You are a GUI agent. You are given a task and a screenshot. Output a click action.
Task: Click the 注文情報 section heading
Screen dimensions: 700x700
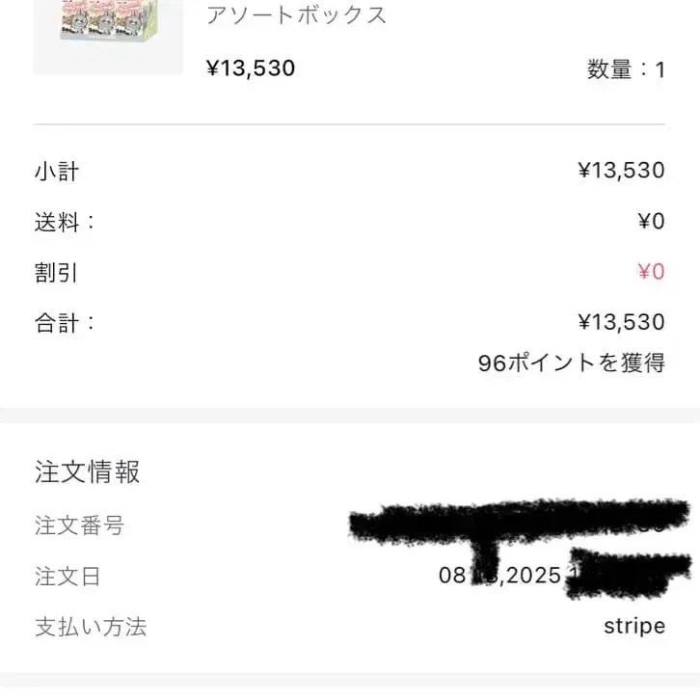[x=88, y=471]
